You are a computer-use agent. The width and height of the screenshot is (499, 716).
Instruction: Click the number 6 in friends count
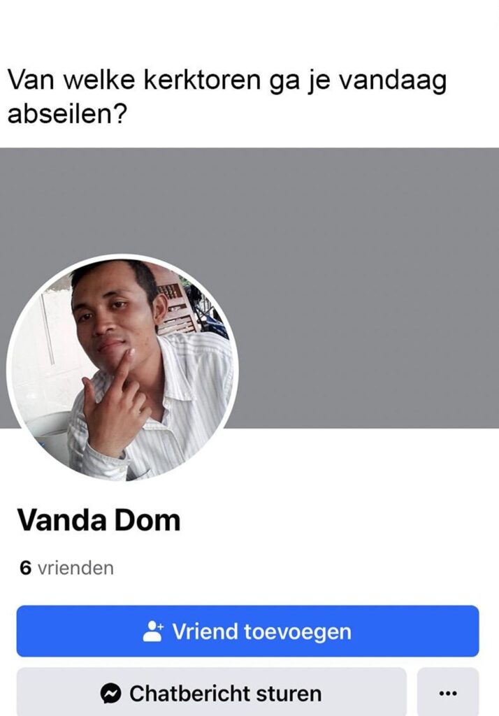coord(25,568)
